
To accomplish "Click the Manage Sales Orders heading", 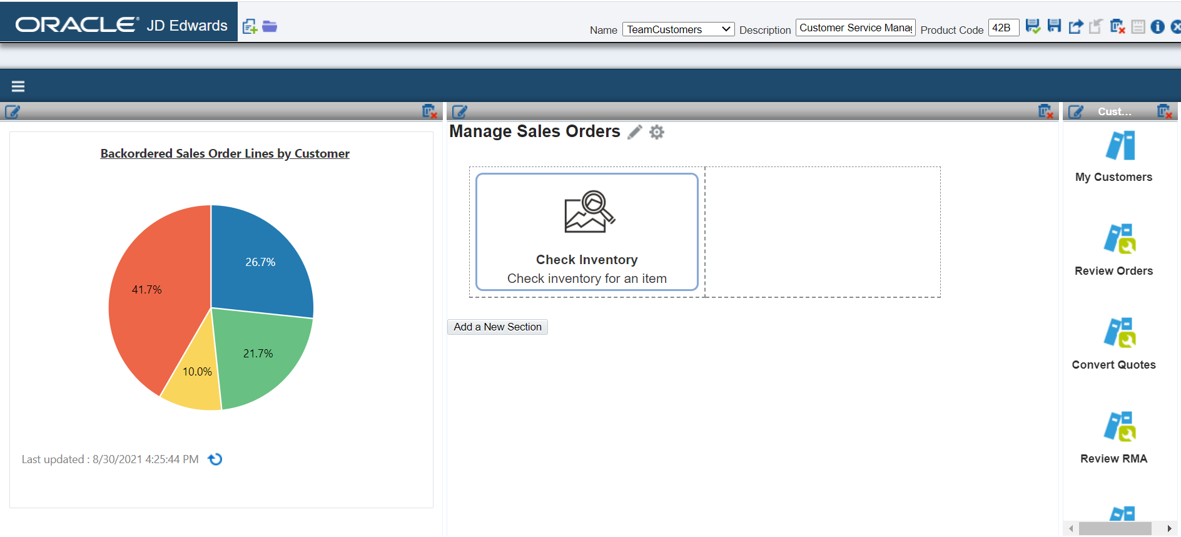I will tap(535, 131).
